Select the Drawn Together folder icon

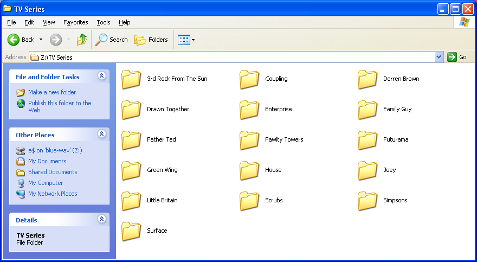(131, 110)
